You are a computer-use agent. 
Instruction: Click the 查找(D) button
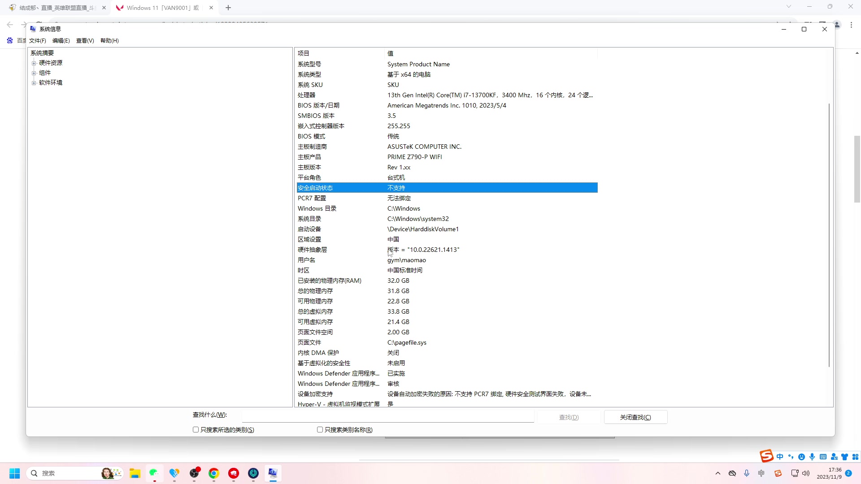pos(569,417)
